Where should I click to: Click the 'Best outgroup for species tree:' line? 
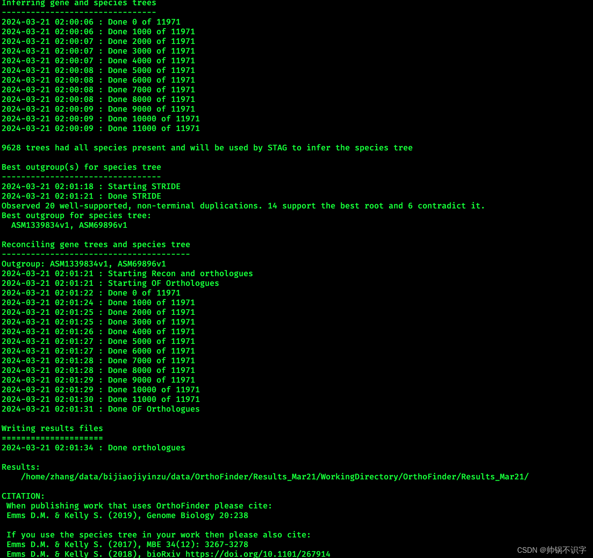pyautogui.click(x=77, y=216)
